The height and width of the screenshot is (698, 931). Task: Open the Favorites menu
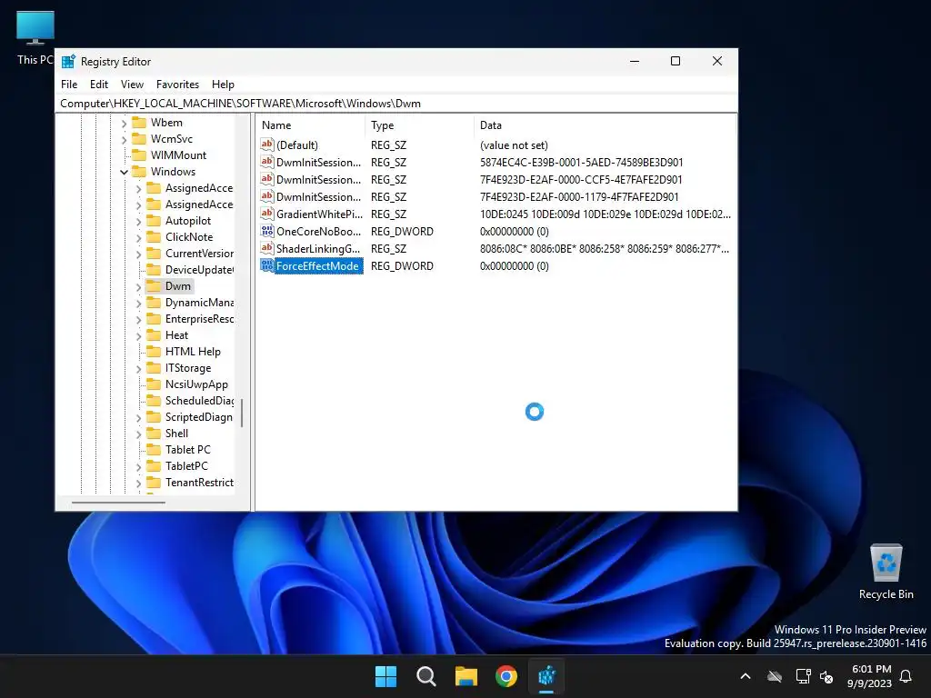(177, 85)
